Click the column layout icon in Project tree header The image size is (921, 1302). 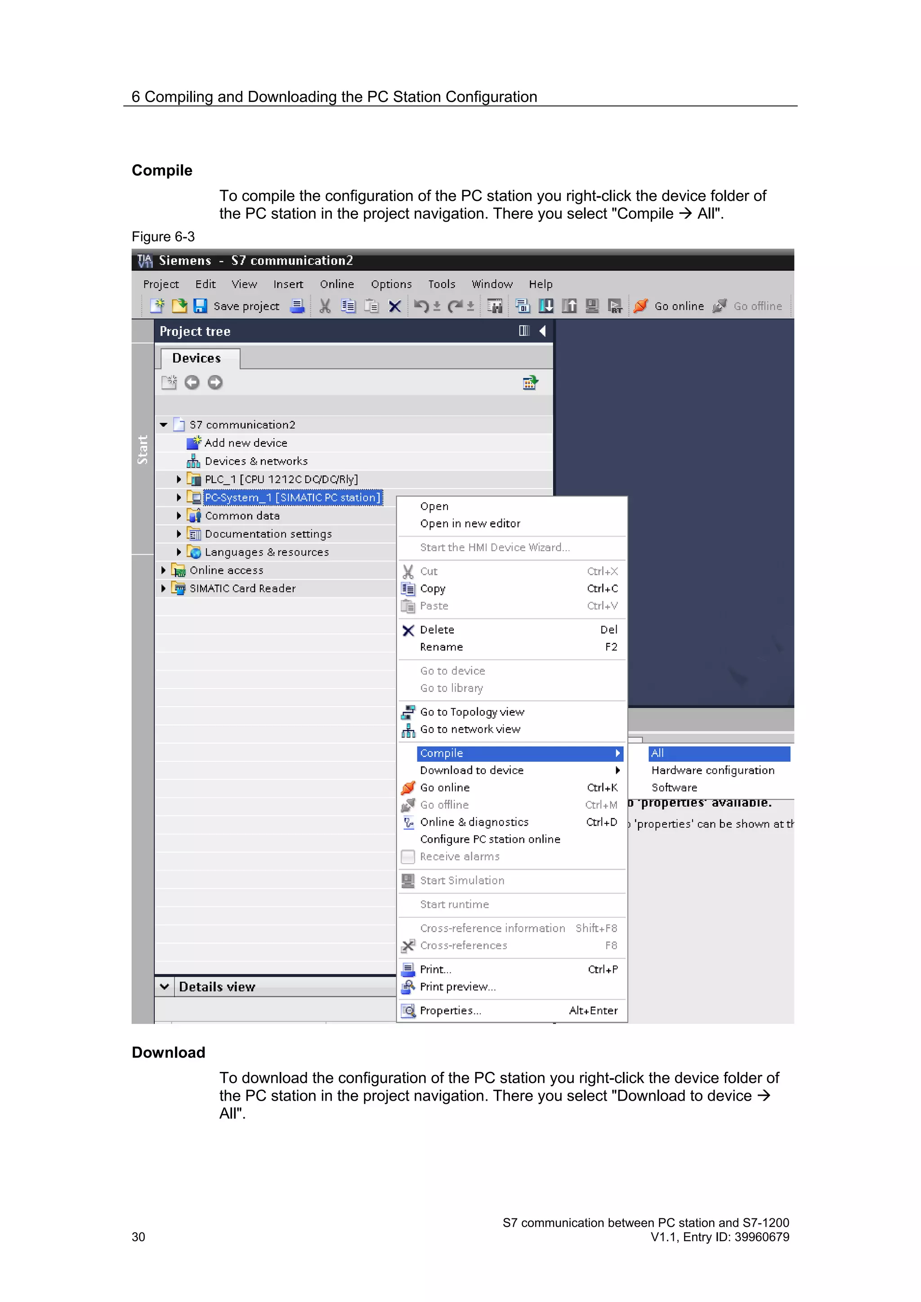click(524, 331)
